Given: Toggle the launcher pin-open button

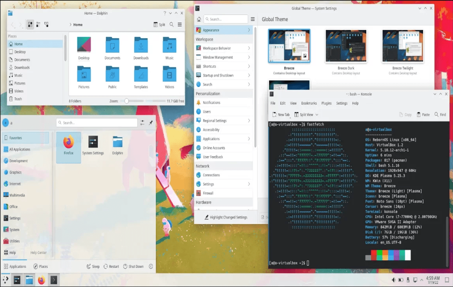Looking at the screenshot, I should 151,123.
